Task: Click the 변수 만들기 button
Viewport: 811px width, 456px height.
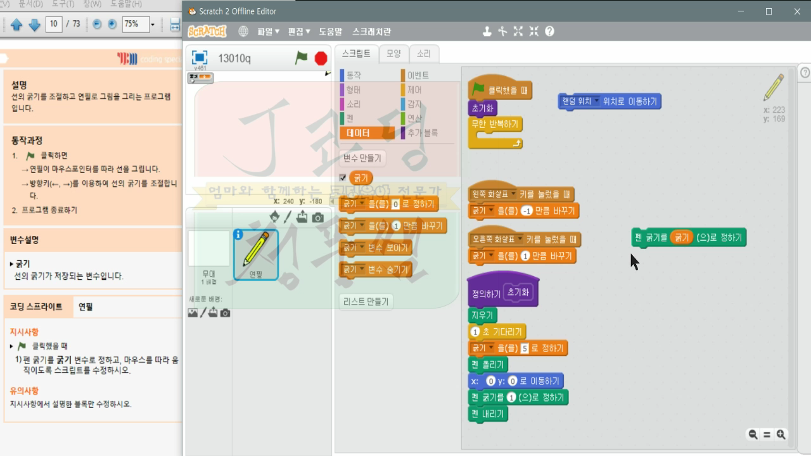Action: pos(362,158)
